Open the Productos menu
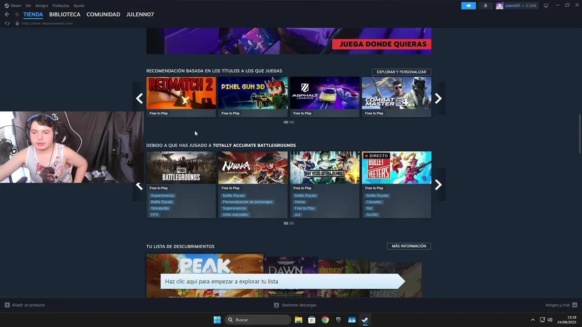This screenshot has width=582, height=327. pos(61,5)
